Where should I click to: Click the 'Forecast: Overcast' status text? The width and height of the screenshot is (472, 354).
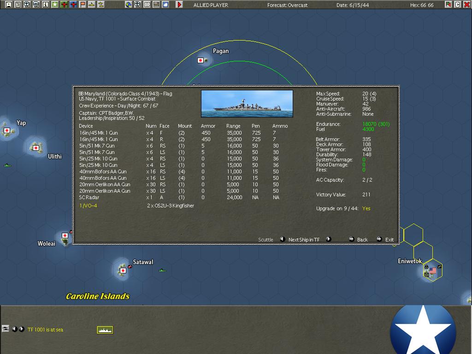click(x=288, y=5)
